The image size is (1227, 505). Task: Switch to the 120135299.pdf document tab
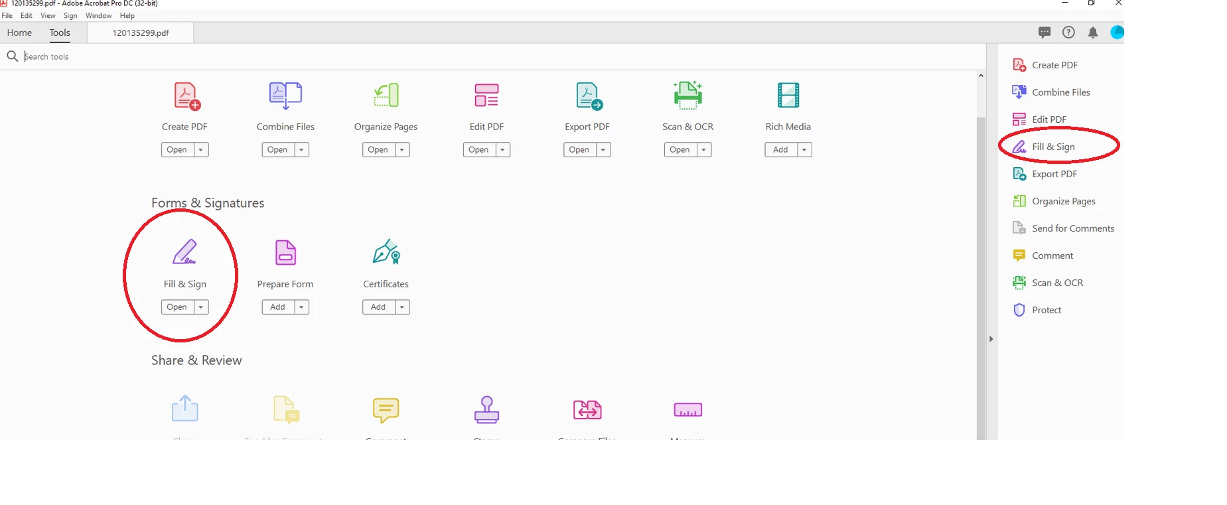[141, 33]
